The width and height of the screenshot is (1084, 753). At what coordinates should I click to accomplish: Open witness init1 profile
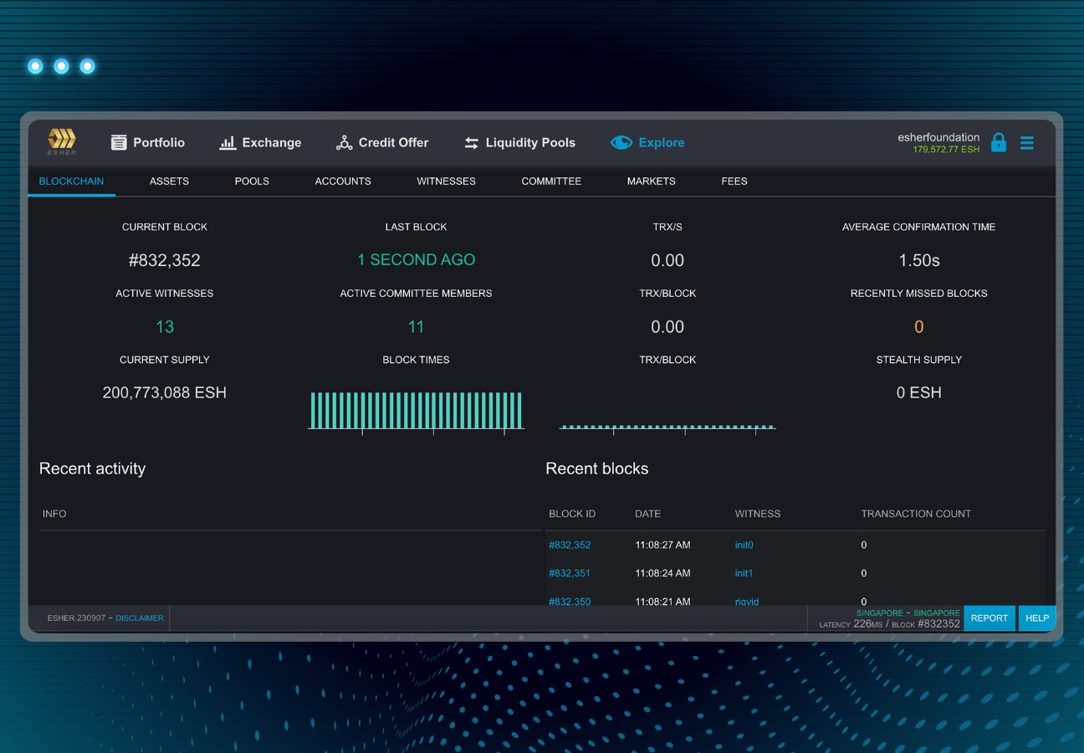point(744,573)
